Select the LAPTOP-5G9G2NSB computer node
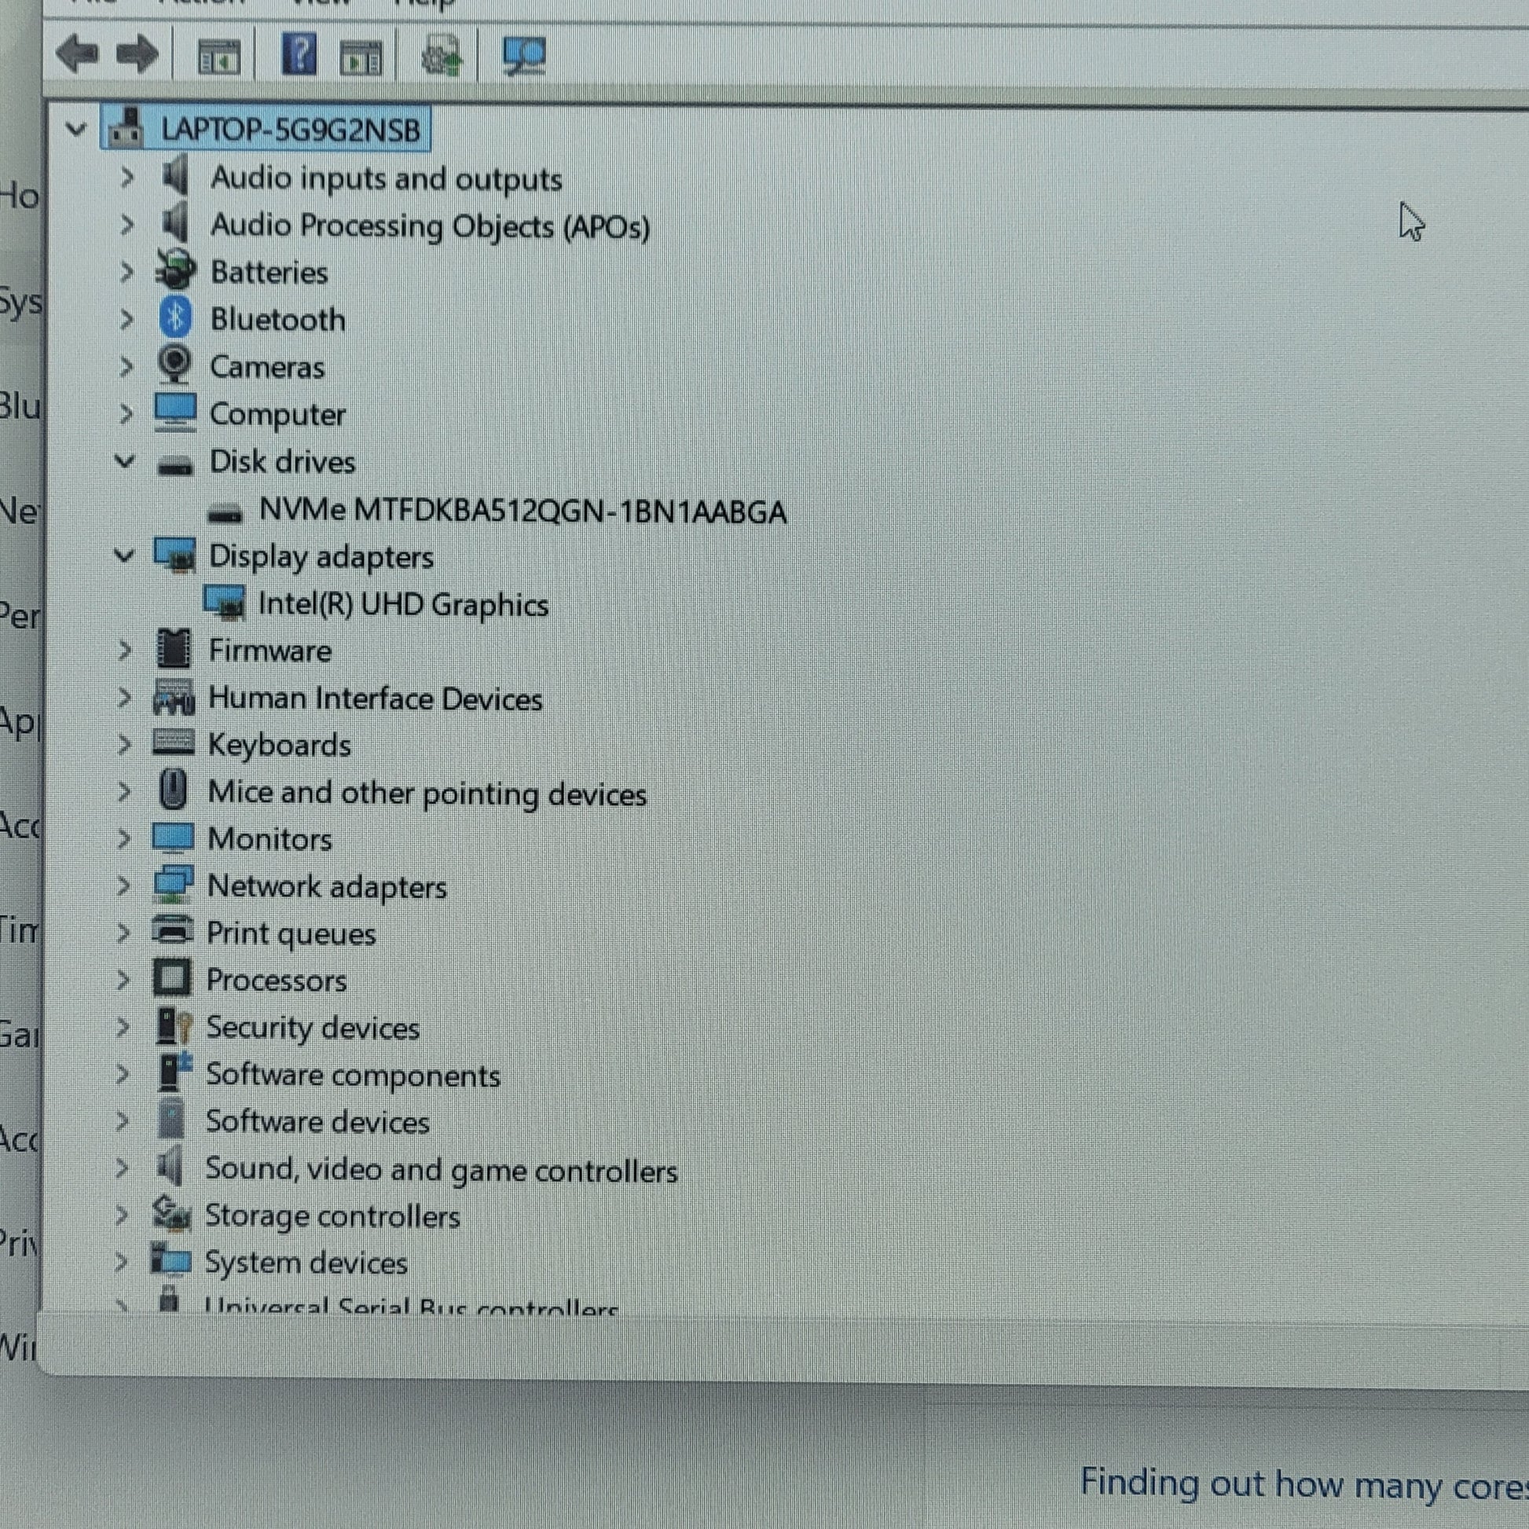 (x=290, y=130)
